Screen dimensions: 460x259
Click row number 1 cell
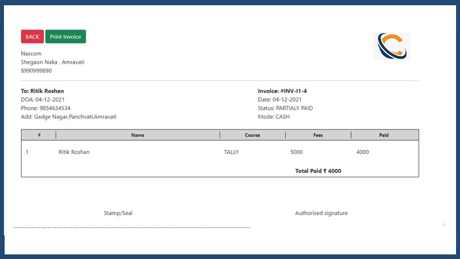(x=27, y=152)
